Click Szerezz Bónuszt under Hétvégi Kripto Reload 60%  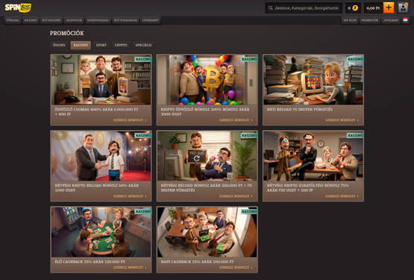click(130, 196)
